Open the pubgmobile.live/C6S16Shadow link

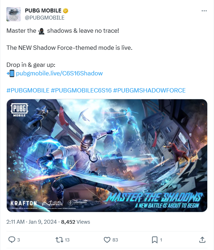pos(59,73)
